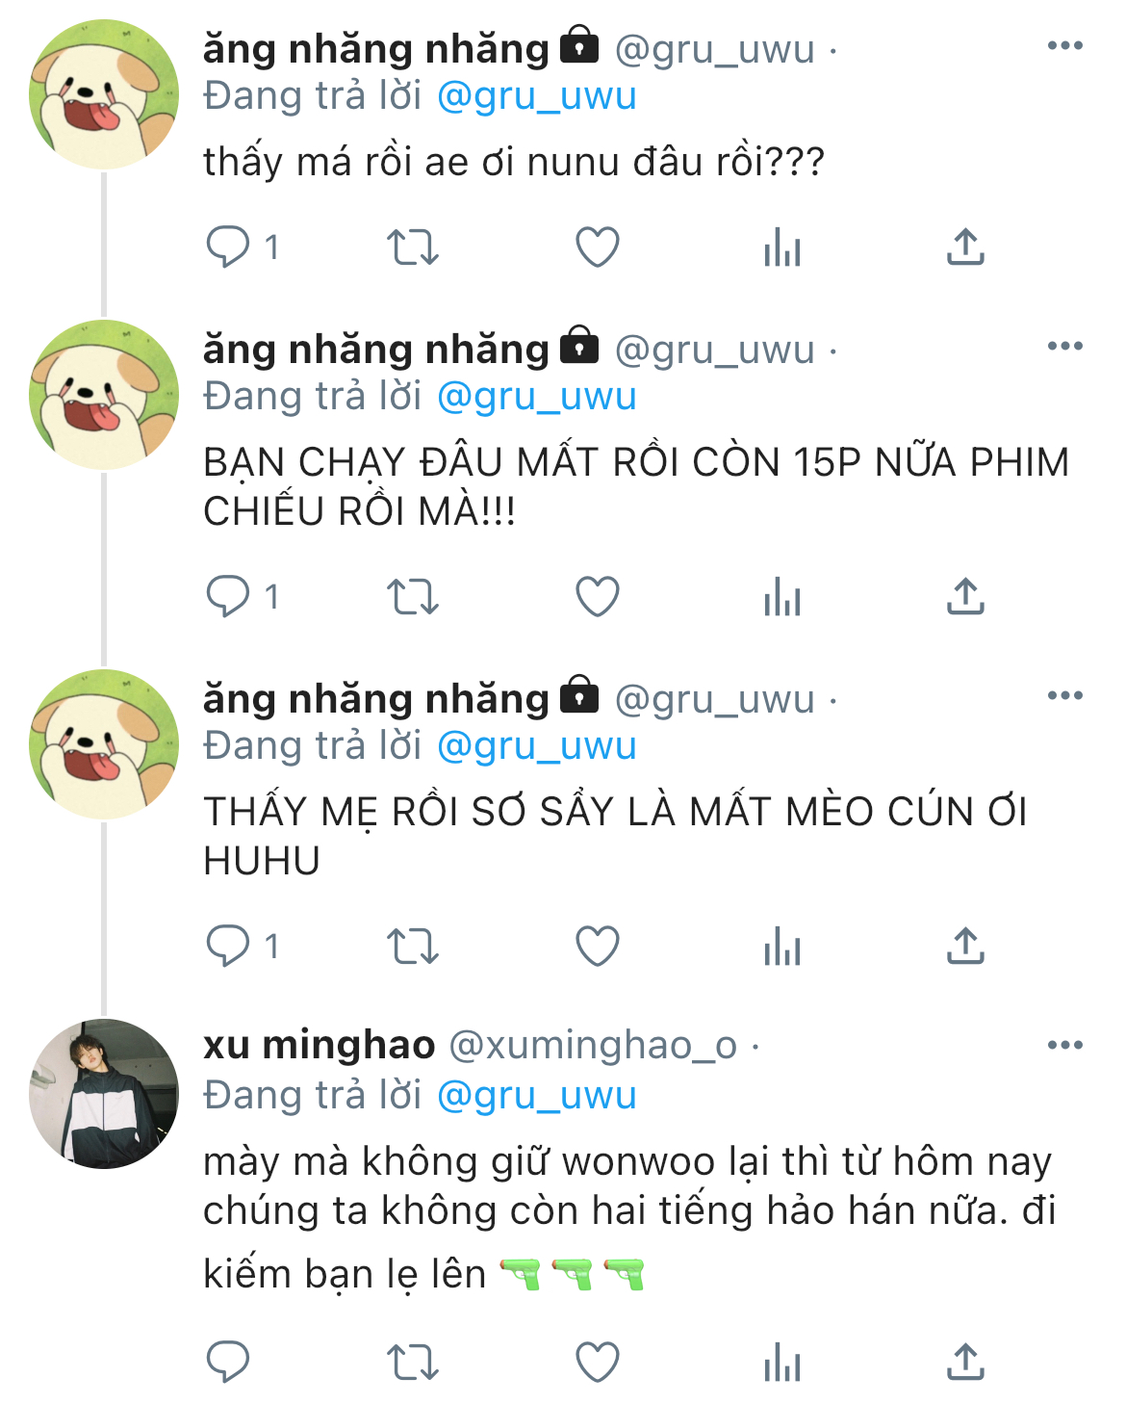This screenshot has height=1404, width=1126.
Task: Like the 'thấy má rồi ae ơi' tweet
Action: coord(597,247)
